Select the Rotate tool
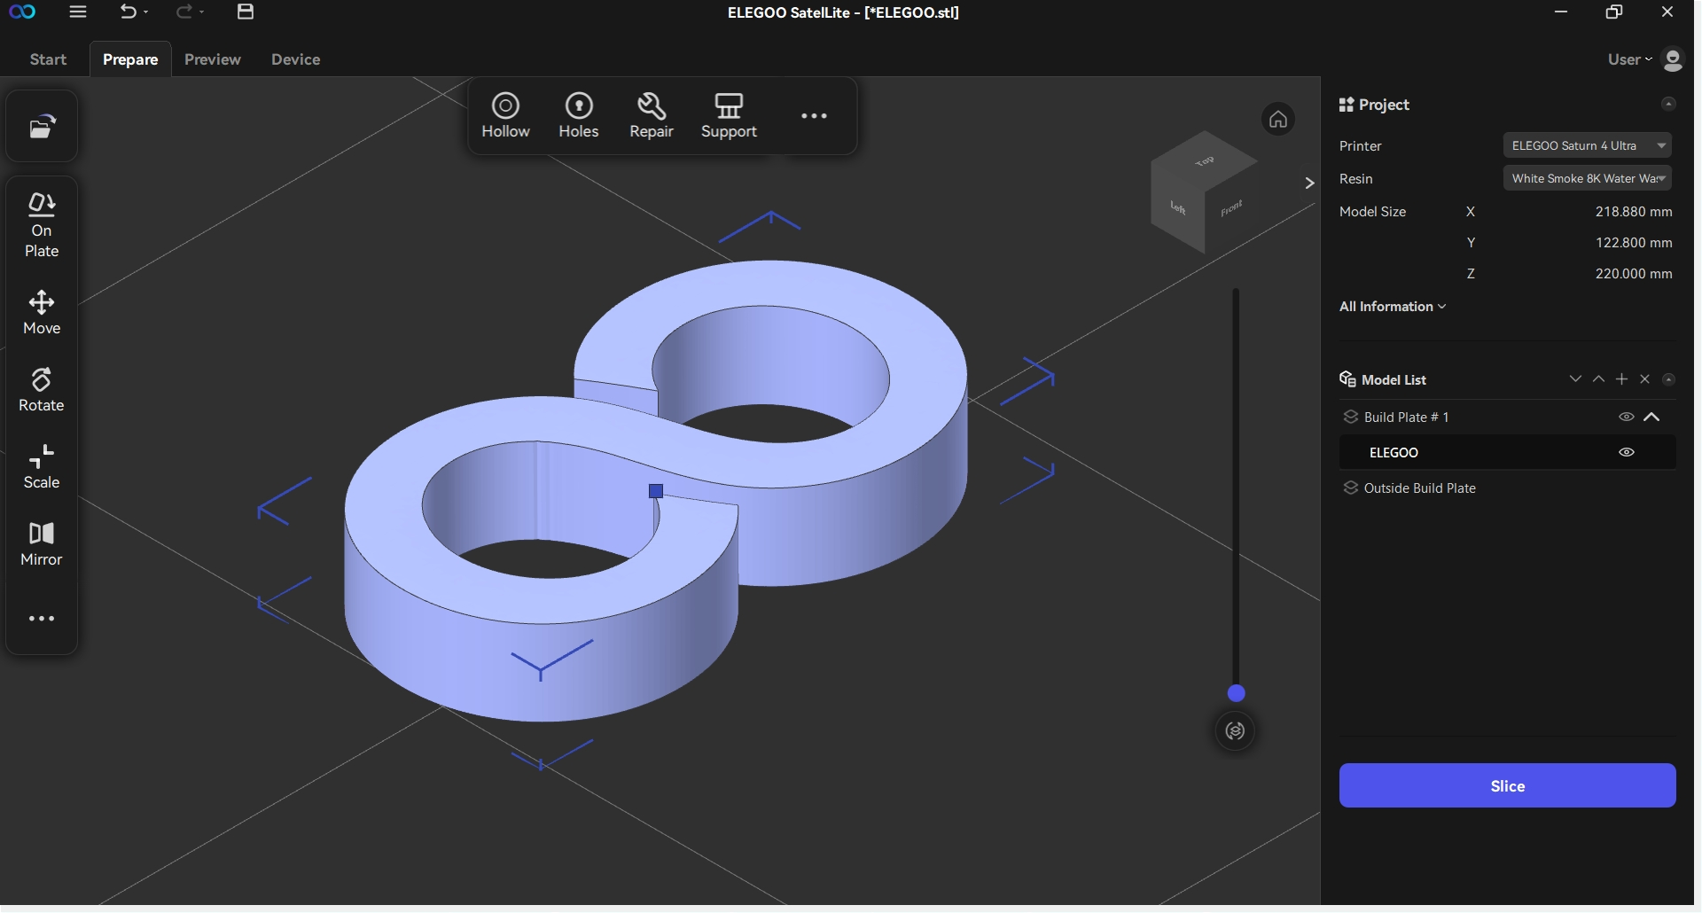This screenshot has height=913, width=1702. click(42, 390)
